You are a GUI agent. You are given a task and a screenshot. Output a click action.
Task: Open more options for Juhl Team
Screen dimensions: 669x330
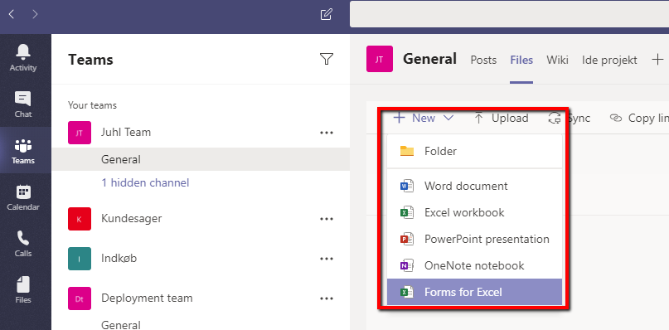[327, 133]
